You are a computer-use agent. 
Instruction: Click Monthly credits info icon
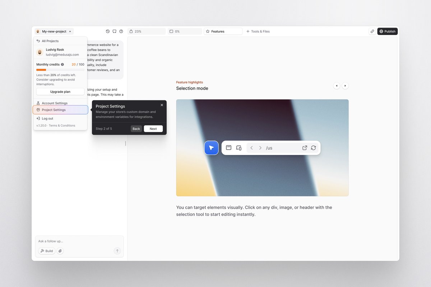click(62, 65)
